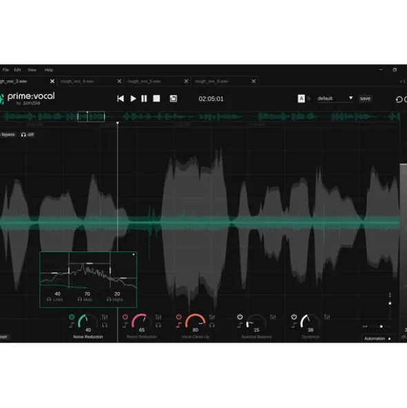Image resolution: width=407 pixels, height=408 pixels.
Task: Close the rough_vox_5.wav tab
Action: pos(186,81)
